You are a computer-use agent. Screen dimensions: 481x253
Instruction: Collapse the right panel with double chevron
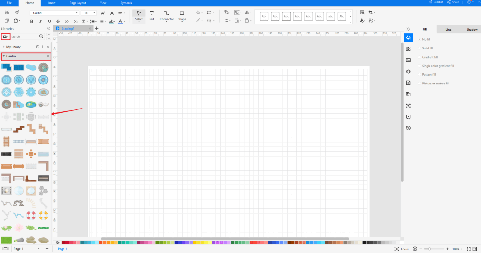point(408,29)
